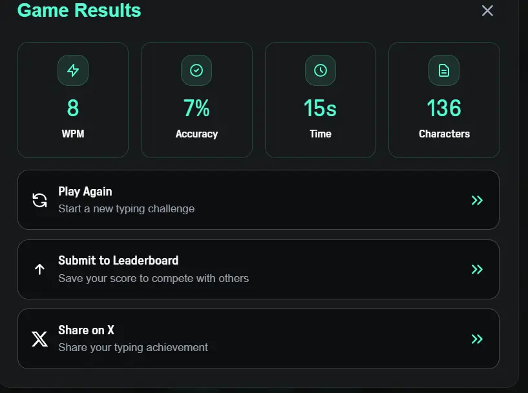Click the upload arrow icon for Leaderboard
528x393 pixels.
(x=39, y=269)
